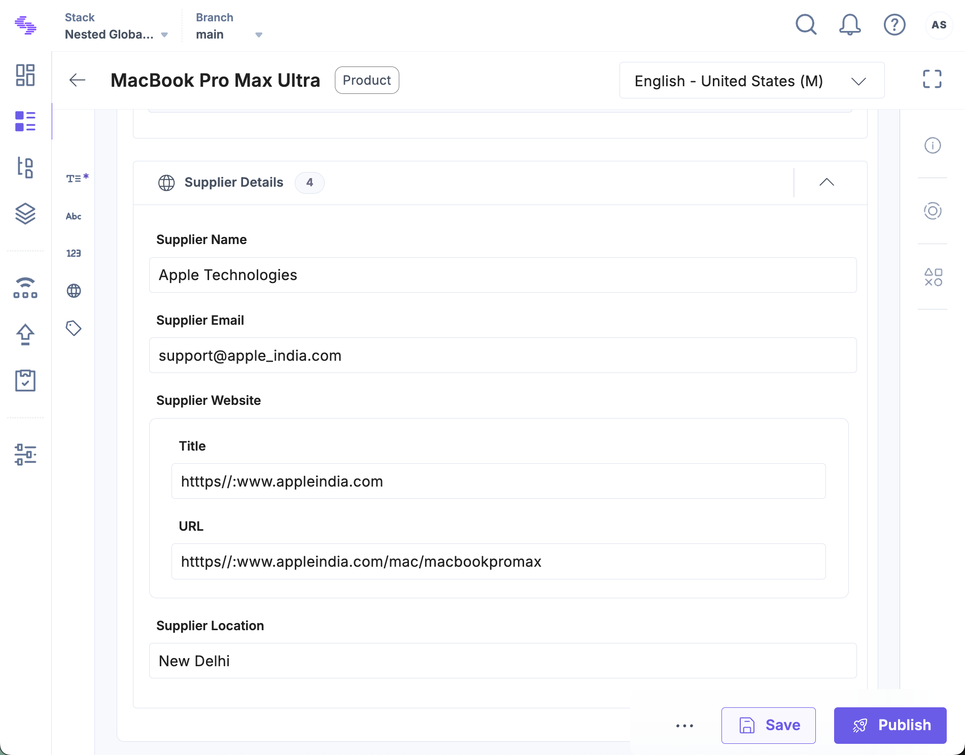The height and width of the screenshot is (755, 965).
Task: Open the help question mark icon
Action: point(894,24)
